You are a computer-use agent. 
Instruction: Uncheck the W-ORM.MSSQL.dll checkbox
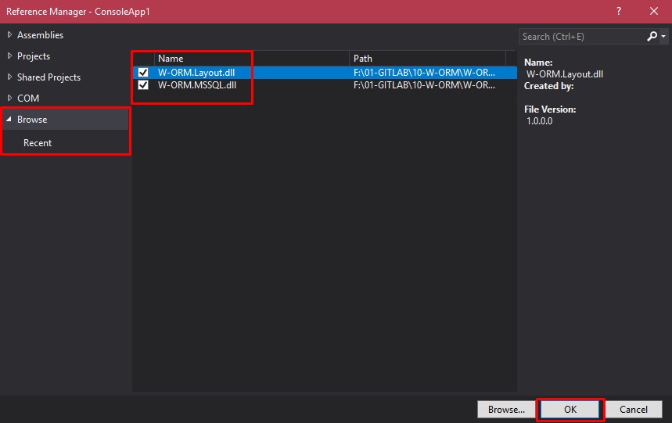[x=143, y=85]
